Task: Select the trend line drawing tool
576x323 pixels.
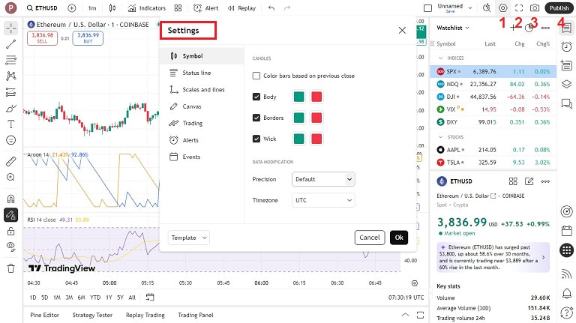Action: (11, 45)
